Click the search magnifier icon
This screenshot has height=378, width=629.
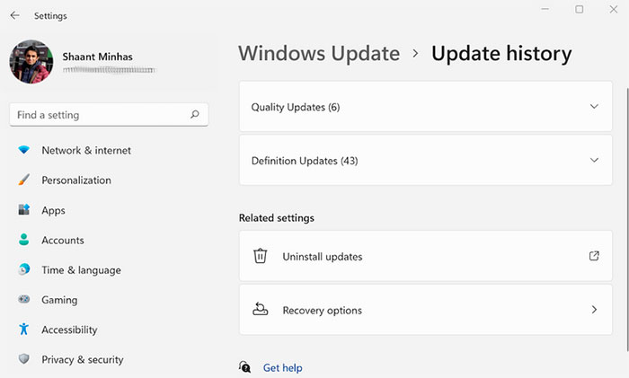tap(195, 115)
